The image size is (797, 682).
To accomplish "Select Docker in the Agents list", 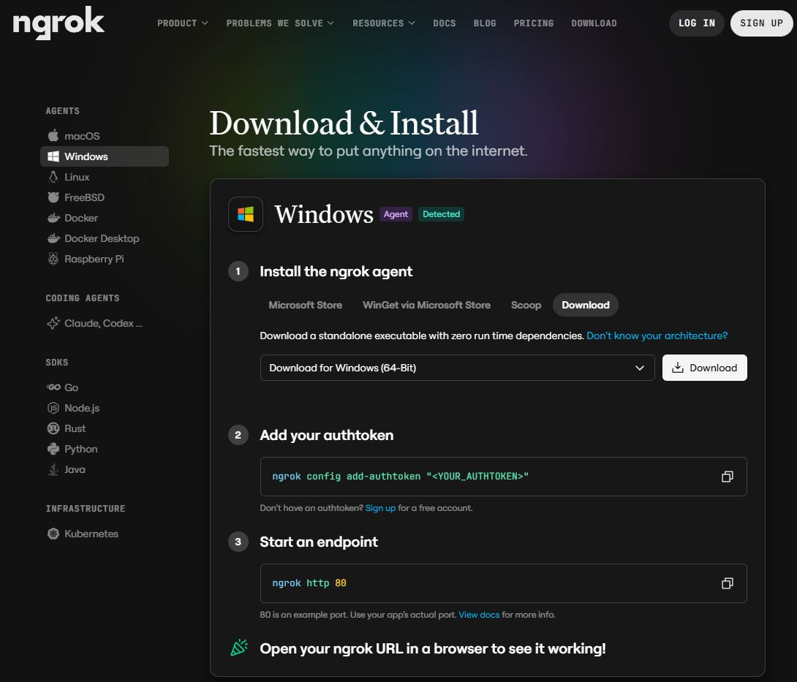I will (105, 218).
